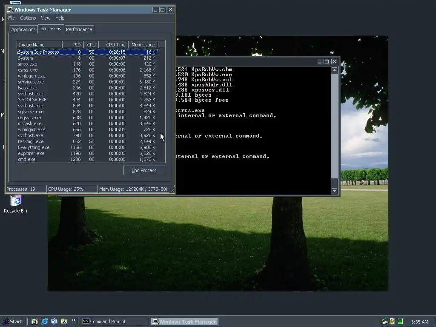Select winmgmt.exe process

(87, 129)
